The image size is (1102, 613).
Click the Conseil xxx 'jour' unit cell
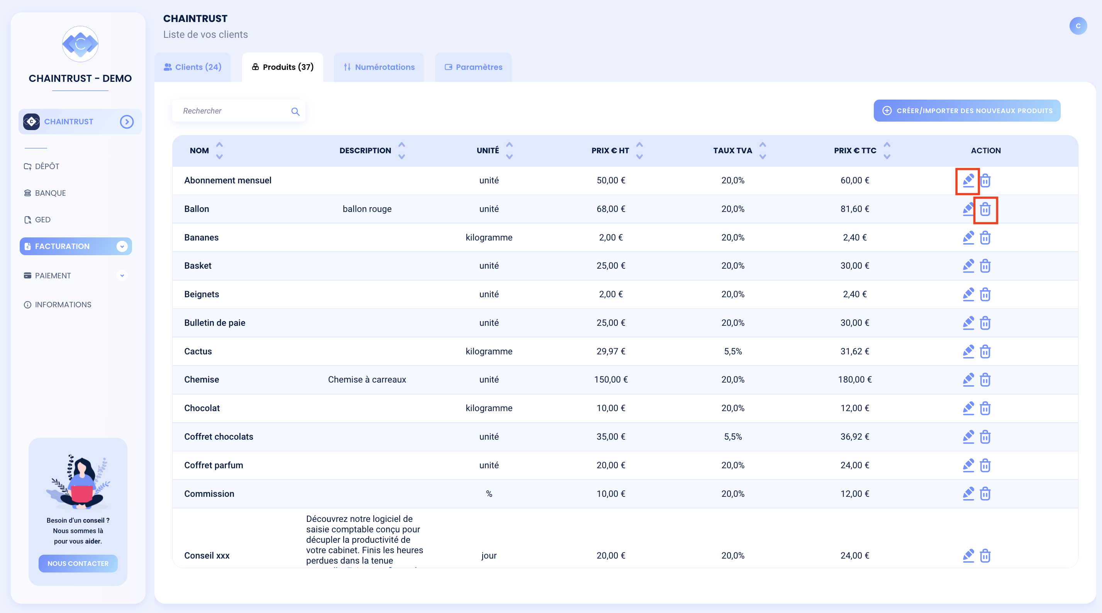tap(489, 556)
